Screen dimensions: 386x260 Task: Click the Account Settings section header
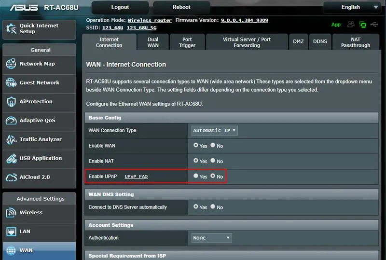coord(232,225)
